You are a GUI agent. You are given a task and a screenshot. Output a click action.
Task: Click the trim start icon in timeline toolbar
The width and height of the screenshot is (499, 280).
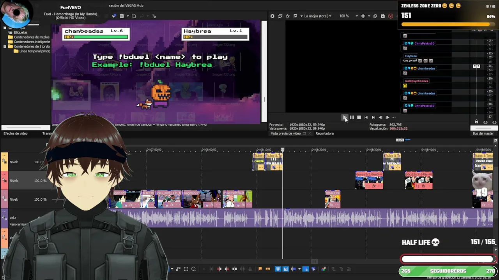219,269
